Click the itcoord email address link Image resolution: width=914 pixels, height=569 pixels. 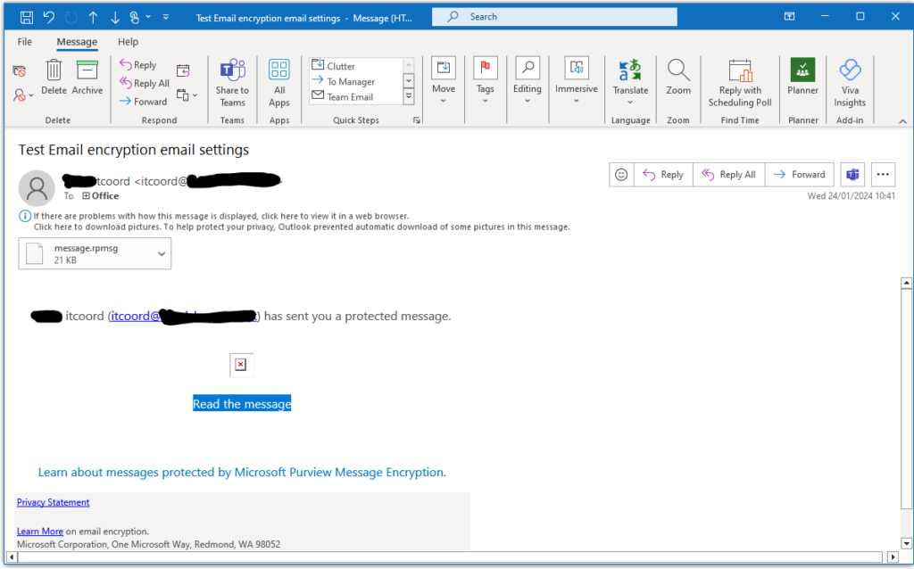(183, 317)
